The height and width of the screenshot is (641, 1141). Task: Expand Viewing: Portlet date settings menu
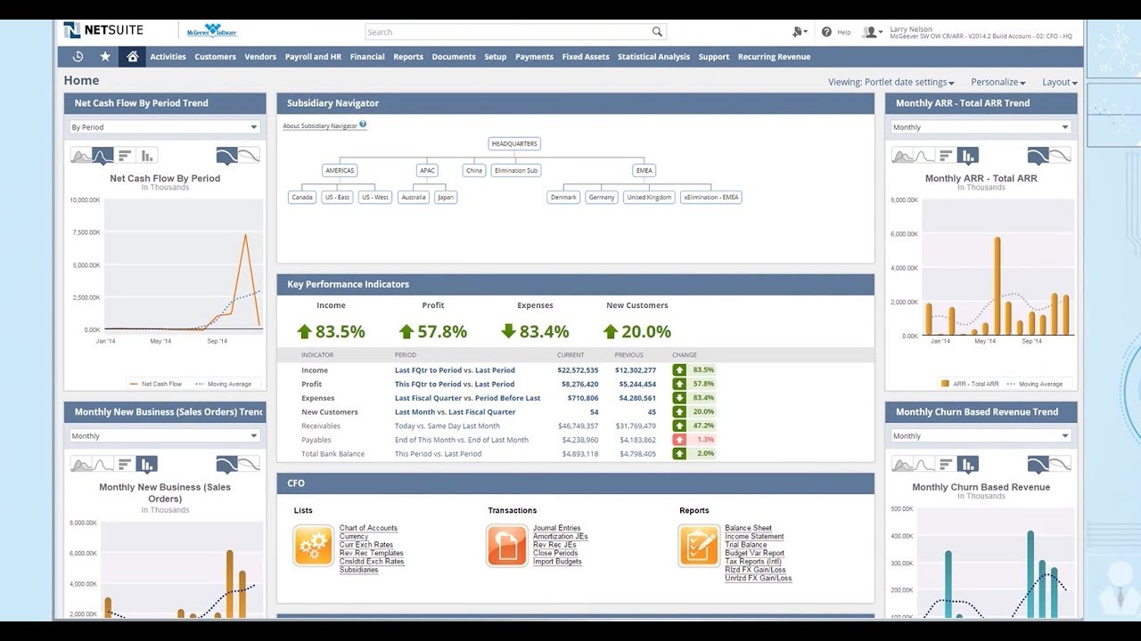click(891, 82)
